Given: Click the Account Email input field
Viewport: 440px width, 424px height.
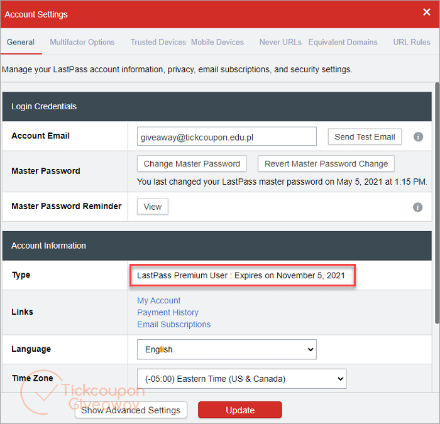Looking at the screenshot, I should 227,136.
